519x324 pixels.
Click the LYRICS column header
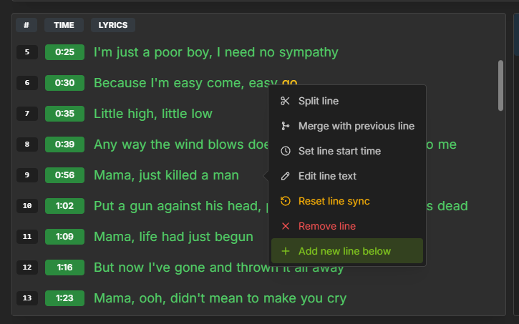pyautogui.click(x=113, y=25)
